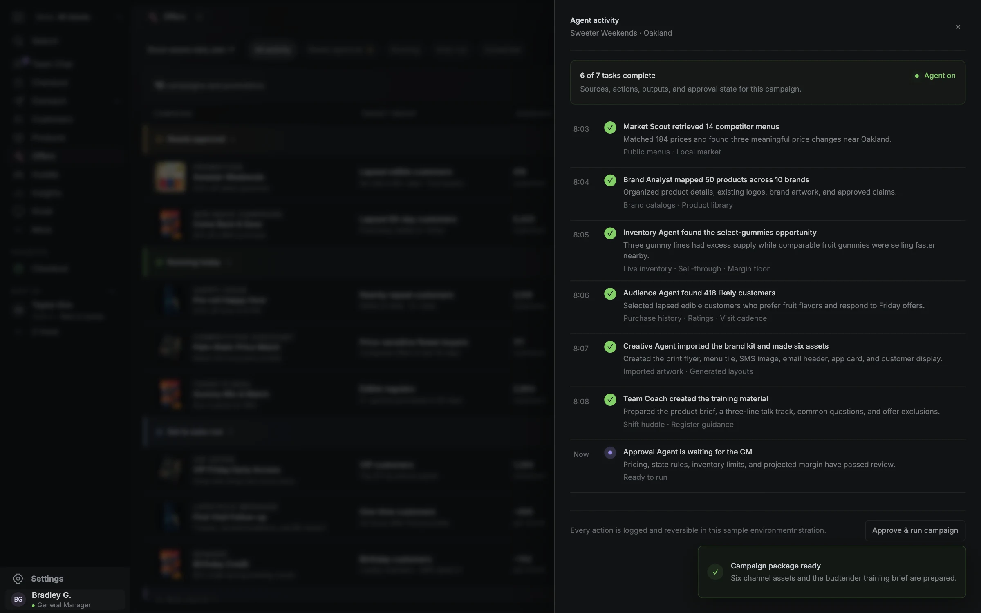Select the 'Market Scout retrieved 14 competitor menus' title
The height and width of the screenshot is (613, 981).
tap(701, 127)
